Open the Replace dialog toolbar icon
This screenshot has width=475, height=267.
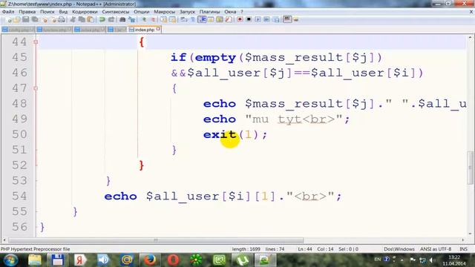coord(131,20)
